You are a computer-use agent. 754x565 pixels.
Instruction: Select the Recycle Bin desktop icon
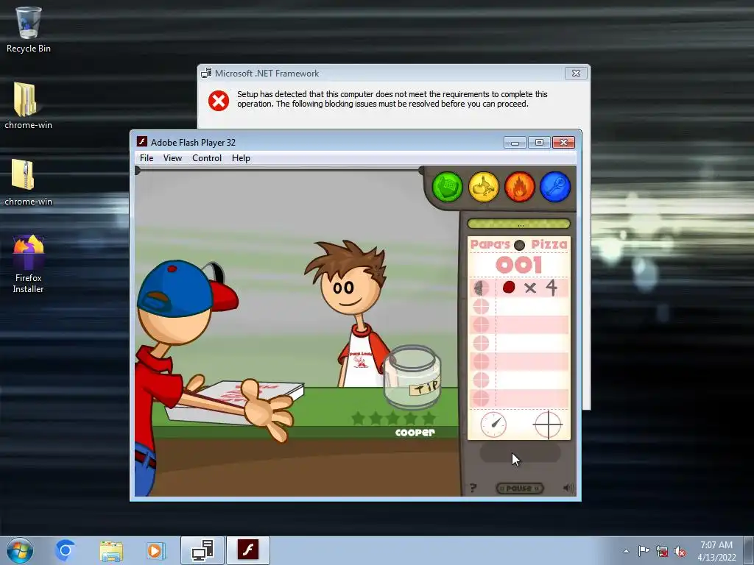(29, 29)
